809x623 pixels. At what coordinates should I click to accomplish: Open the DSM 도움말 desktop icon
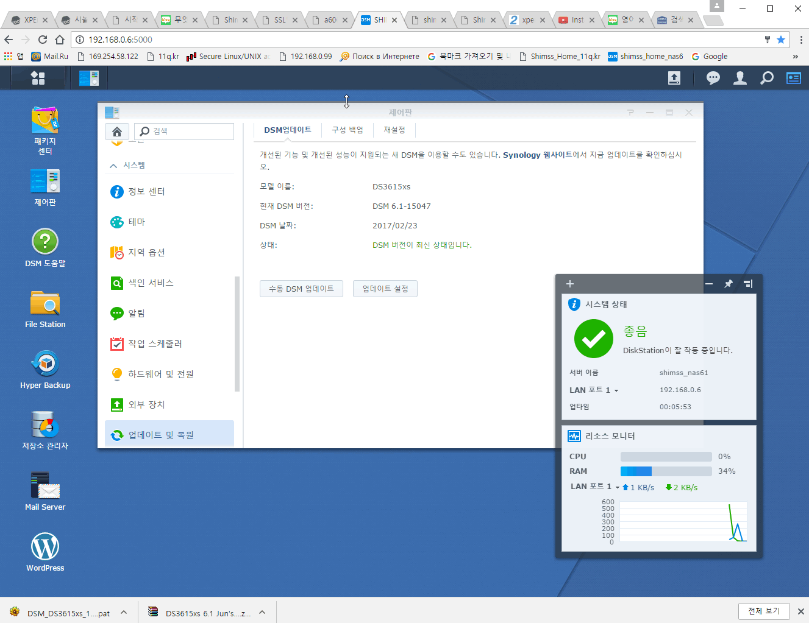tap(45, 248)
